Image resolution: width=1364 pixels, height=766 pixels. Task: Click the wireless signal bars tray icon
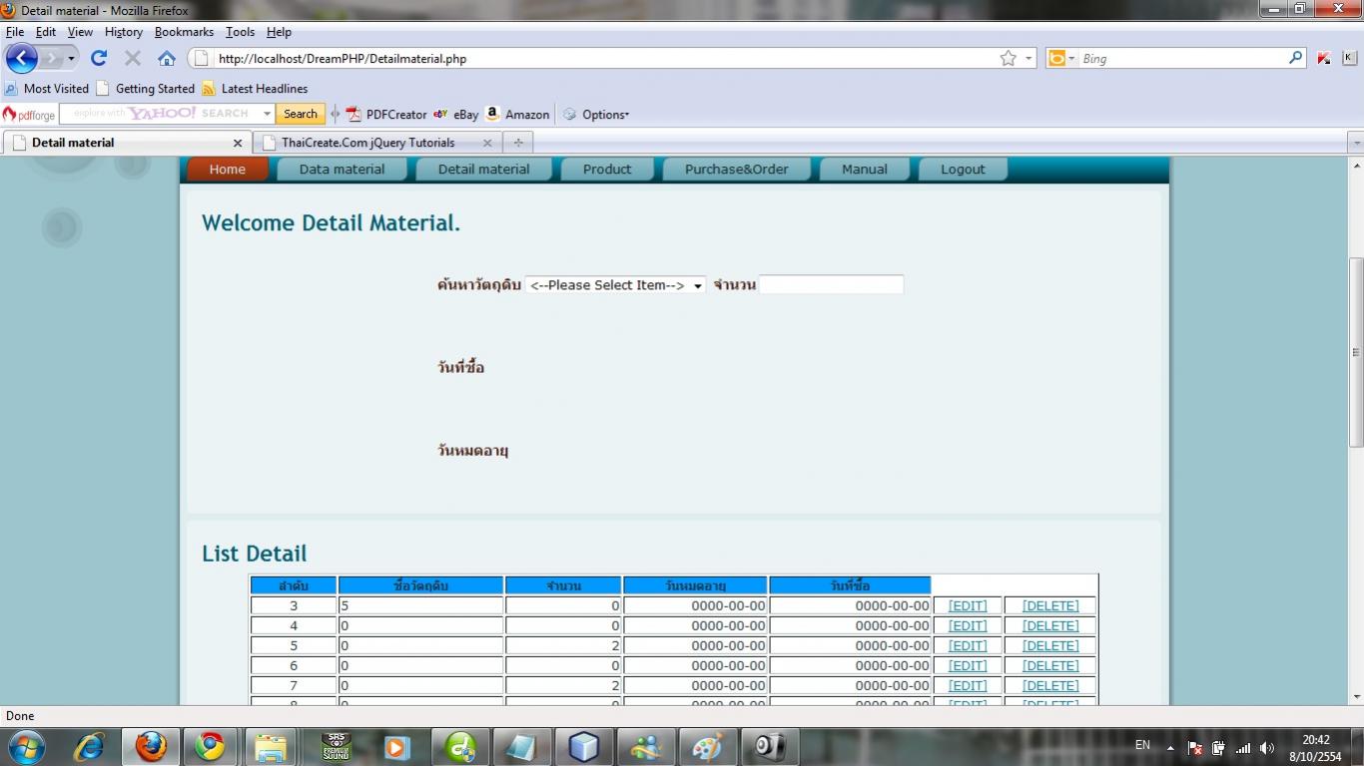[1243, 747]
